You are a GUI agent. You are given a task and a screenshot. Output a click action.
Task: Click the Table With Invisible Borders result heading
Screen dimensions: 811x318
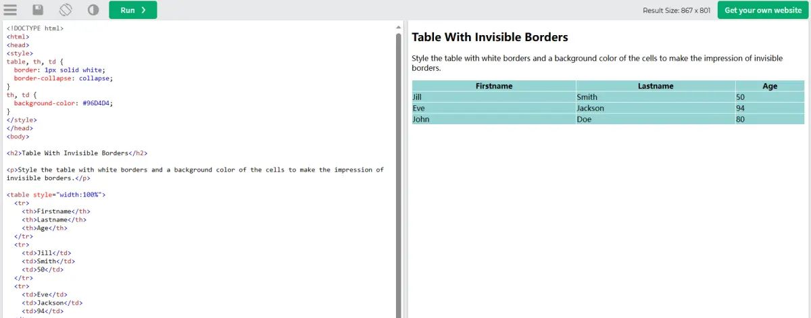[x=490, y=37]
